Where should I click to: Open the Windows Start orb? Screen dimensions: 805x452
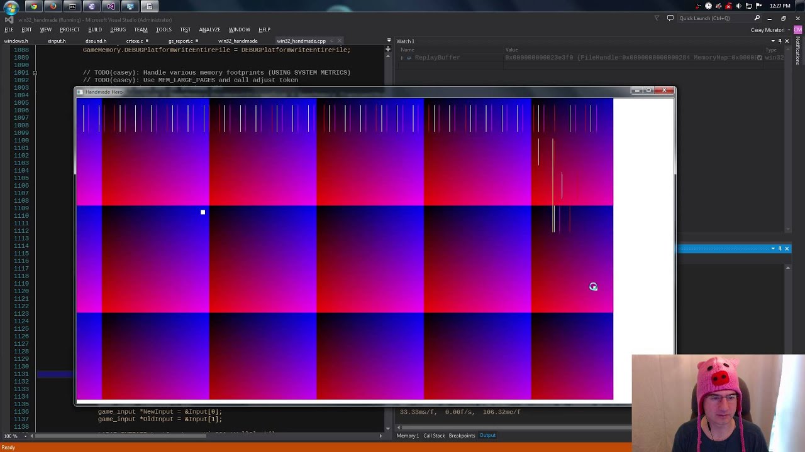[11, 7]
